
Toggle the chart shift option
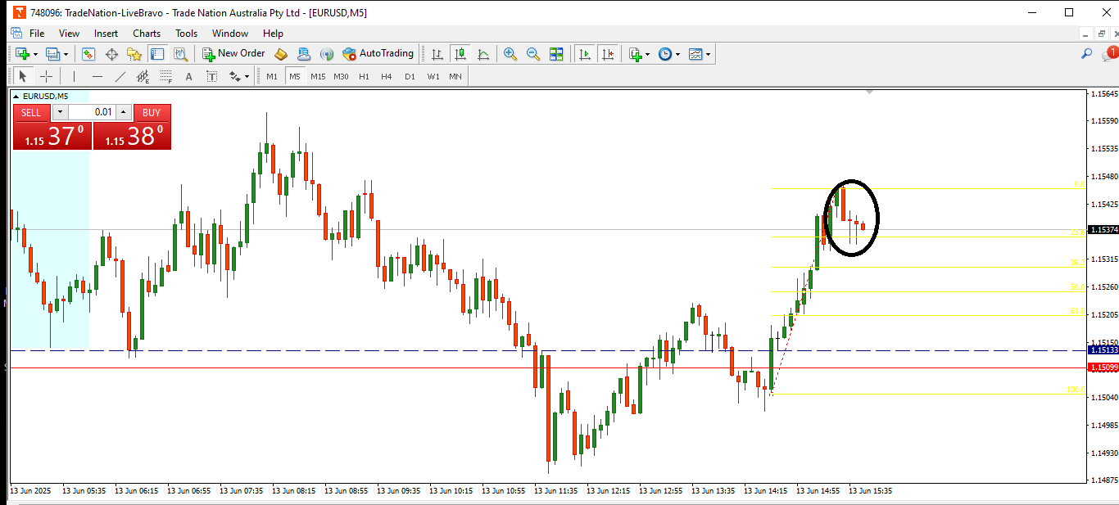pos(607,54)
